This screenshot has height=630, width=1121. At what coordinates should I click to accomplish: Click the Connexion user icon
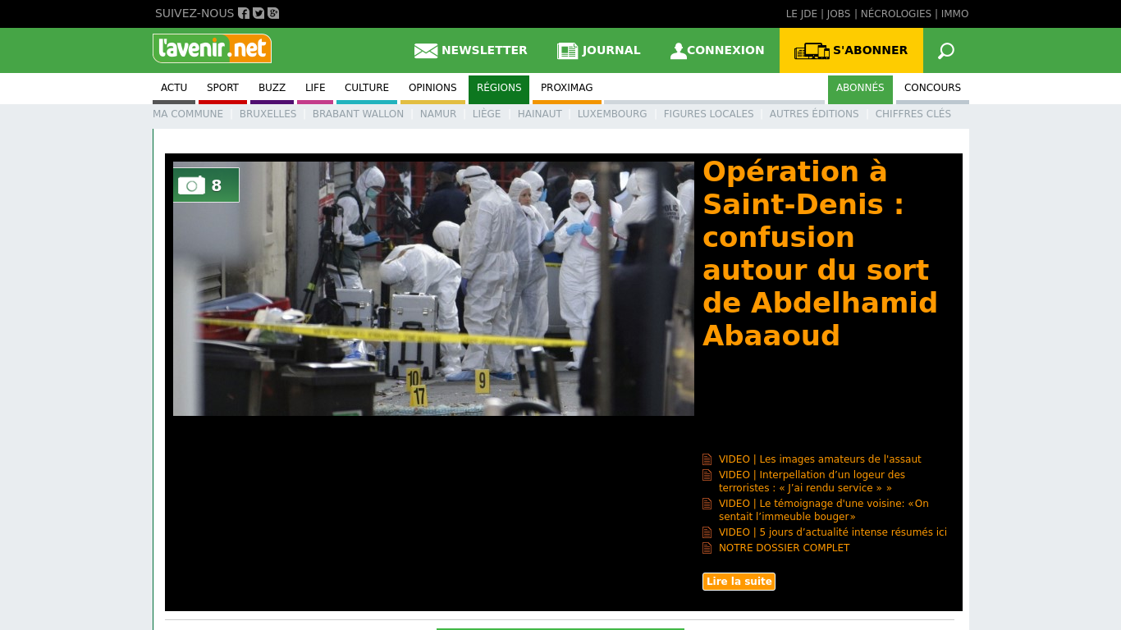pos(678,50)
